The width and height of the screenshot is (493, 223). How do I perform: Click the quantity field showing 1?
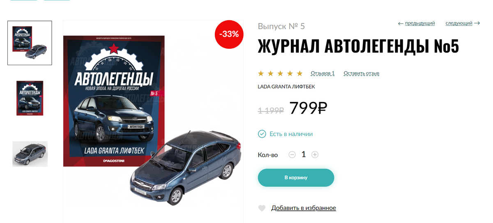click(304, 155)
